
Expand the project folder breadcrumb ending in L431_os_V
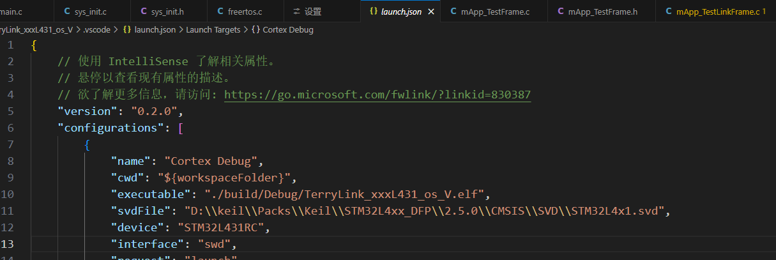pyautogui.click(x=36, y=29)
